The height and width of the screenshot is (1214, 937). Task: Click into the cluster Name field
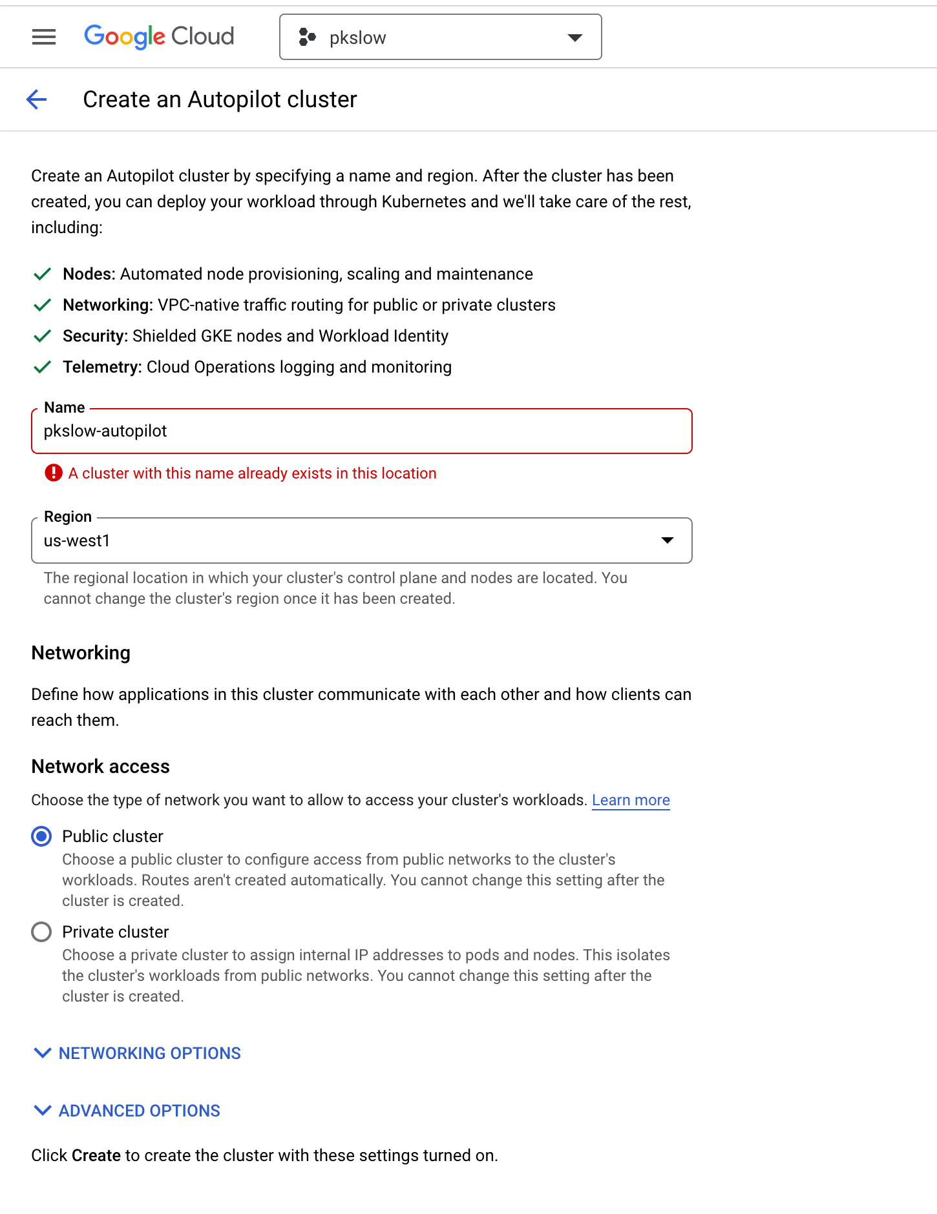tap(361, 431)
